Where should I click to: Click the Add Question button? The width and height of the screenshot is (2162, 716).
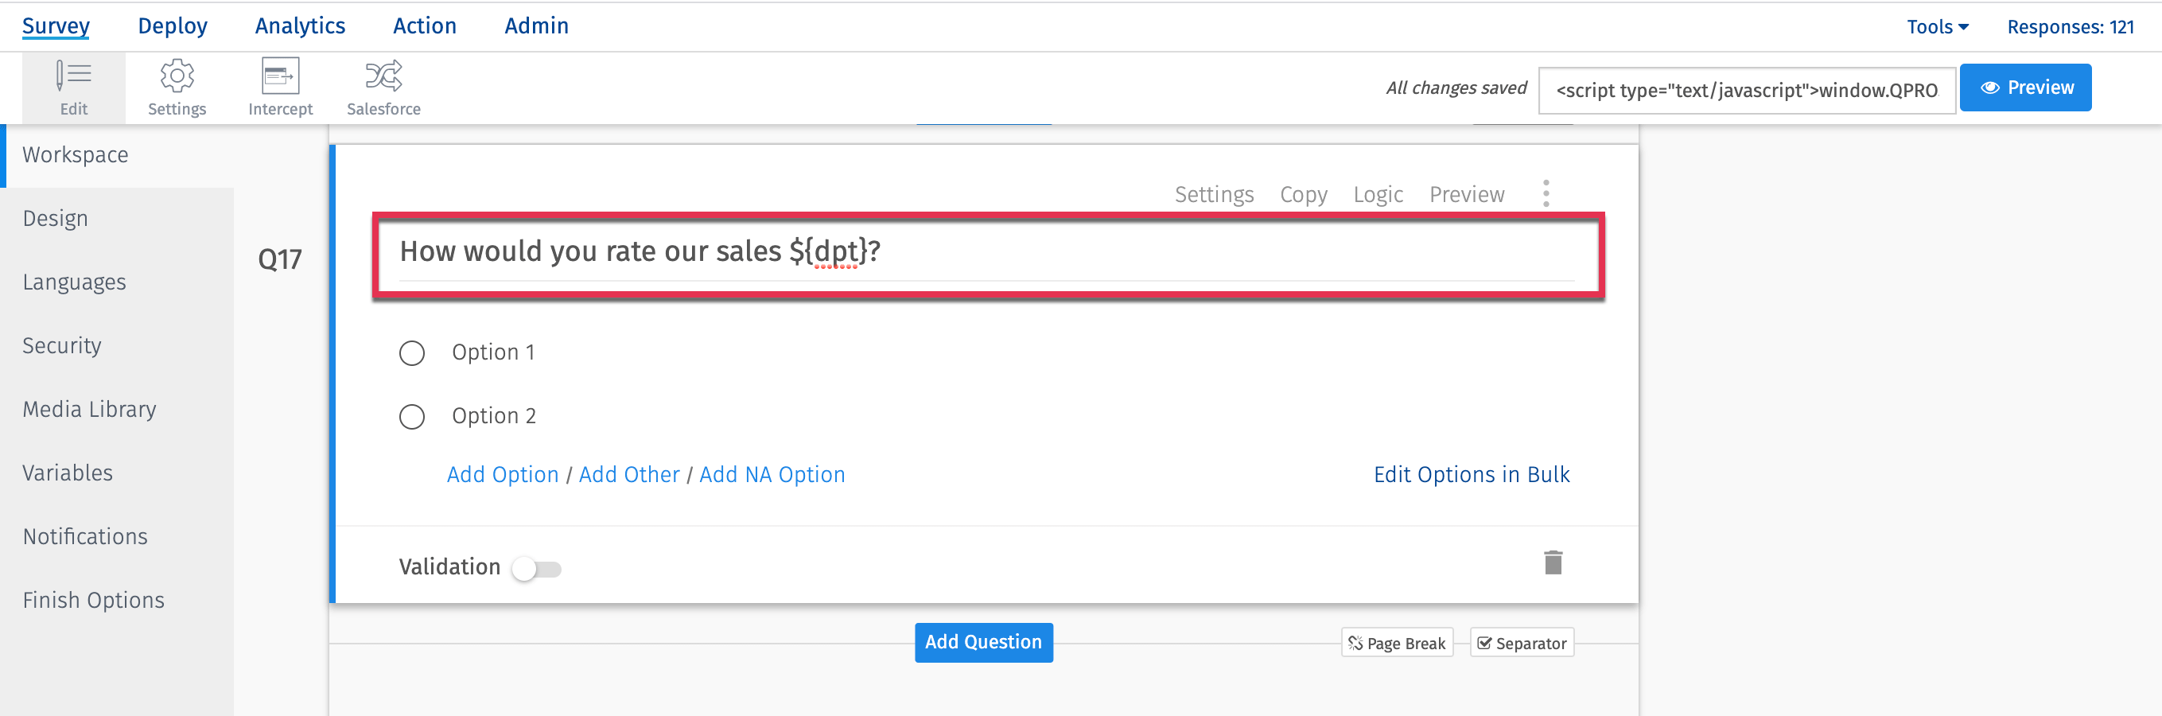tap(983, 642)
